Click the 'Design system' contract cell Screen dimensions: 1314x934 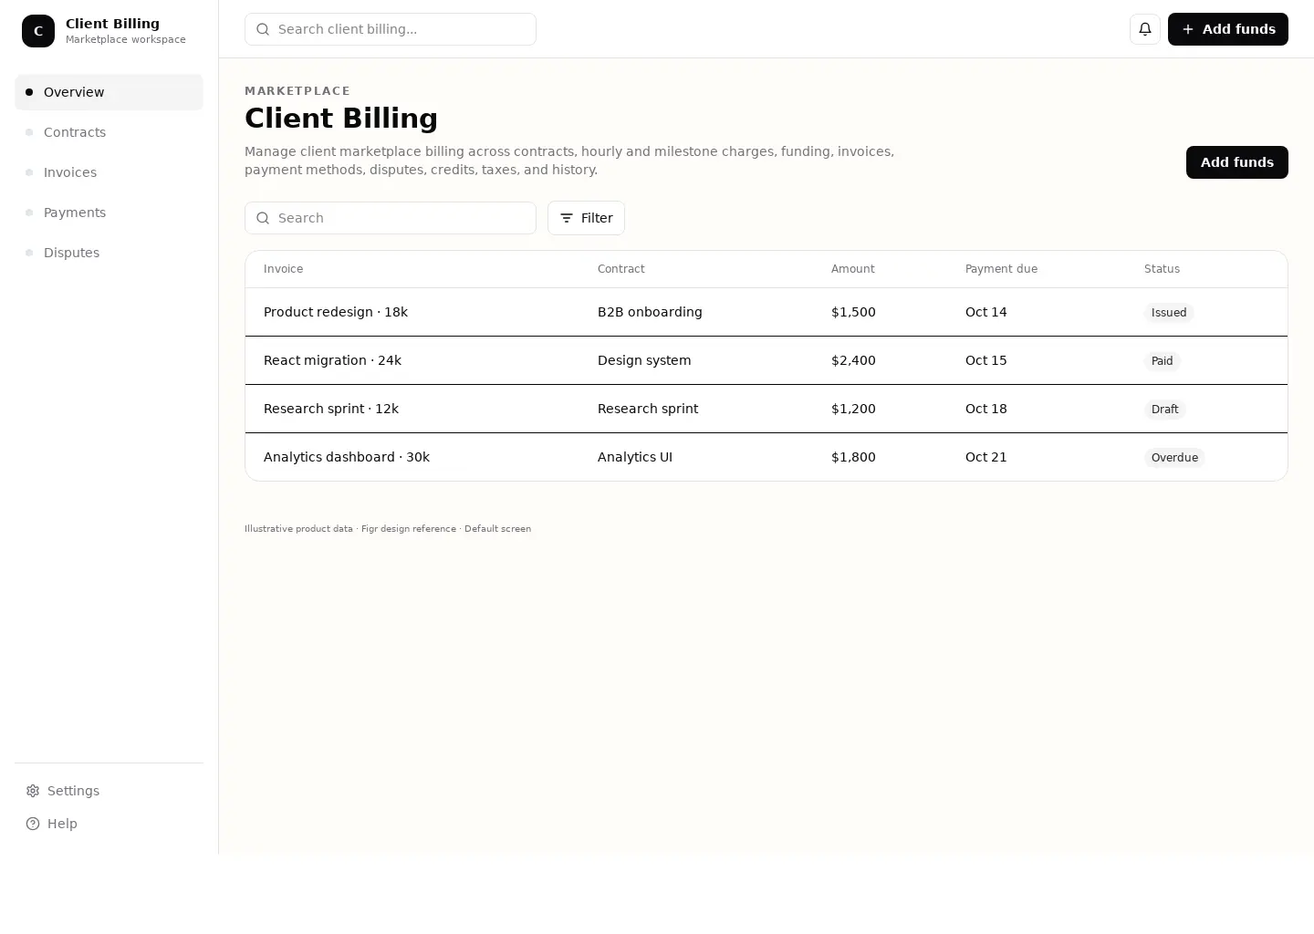[x=644, y=360]
